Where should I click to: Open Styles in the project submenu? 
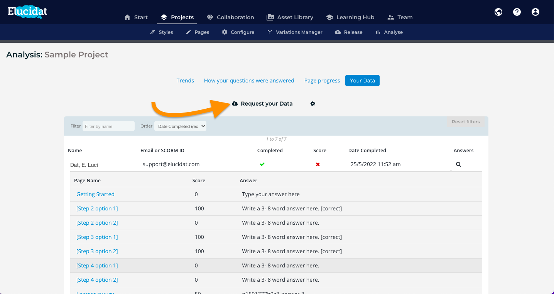click(162, 32)
